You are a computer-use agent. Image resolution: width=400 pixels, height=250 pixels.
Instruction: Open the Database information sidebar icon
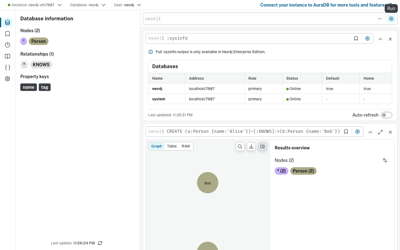7,22
